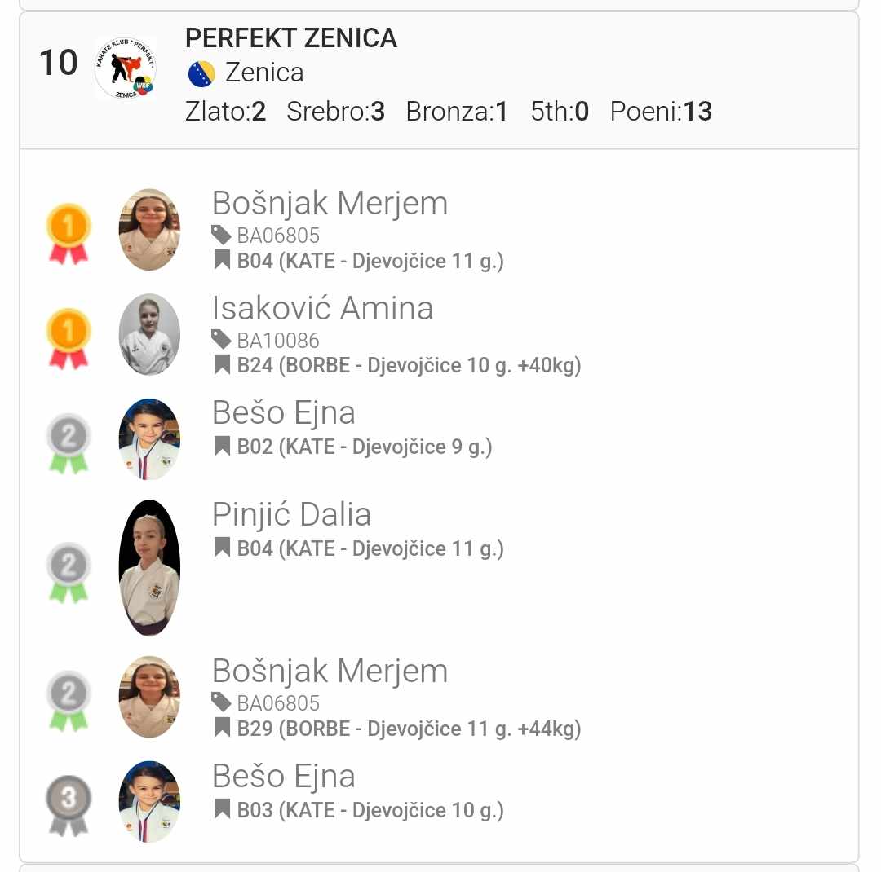This screenshot has width=881, height=872.
Task: Click the Bosnia flag icon beside Zenica
Action: 201,73
